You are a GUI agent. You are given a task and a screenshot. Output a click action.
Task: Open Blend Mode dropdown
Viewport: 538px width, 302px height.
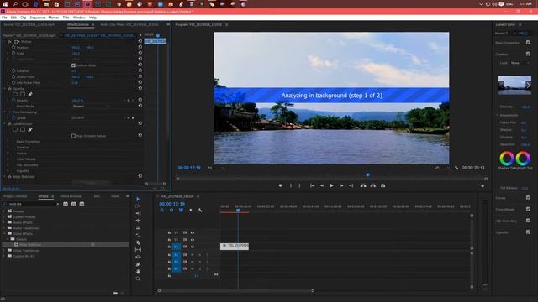tap(92, 107)
